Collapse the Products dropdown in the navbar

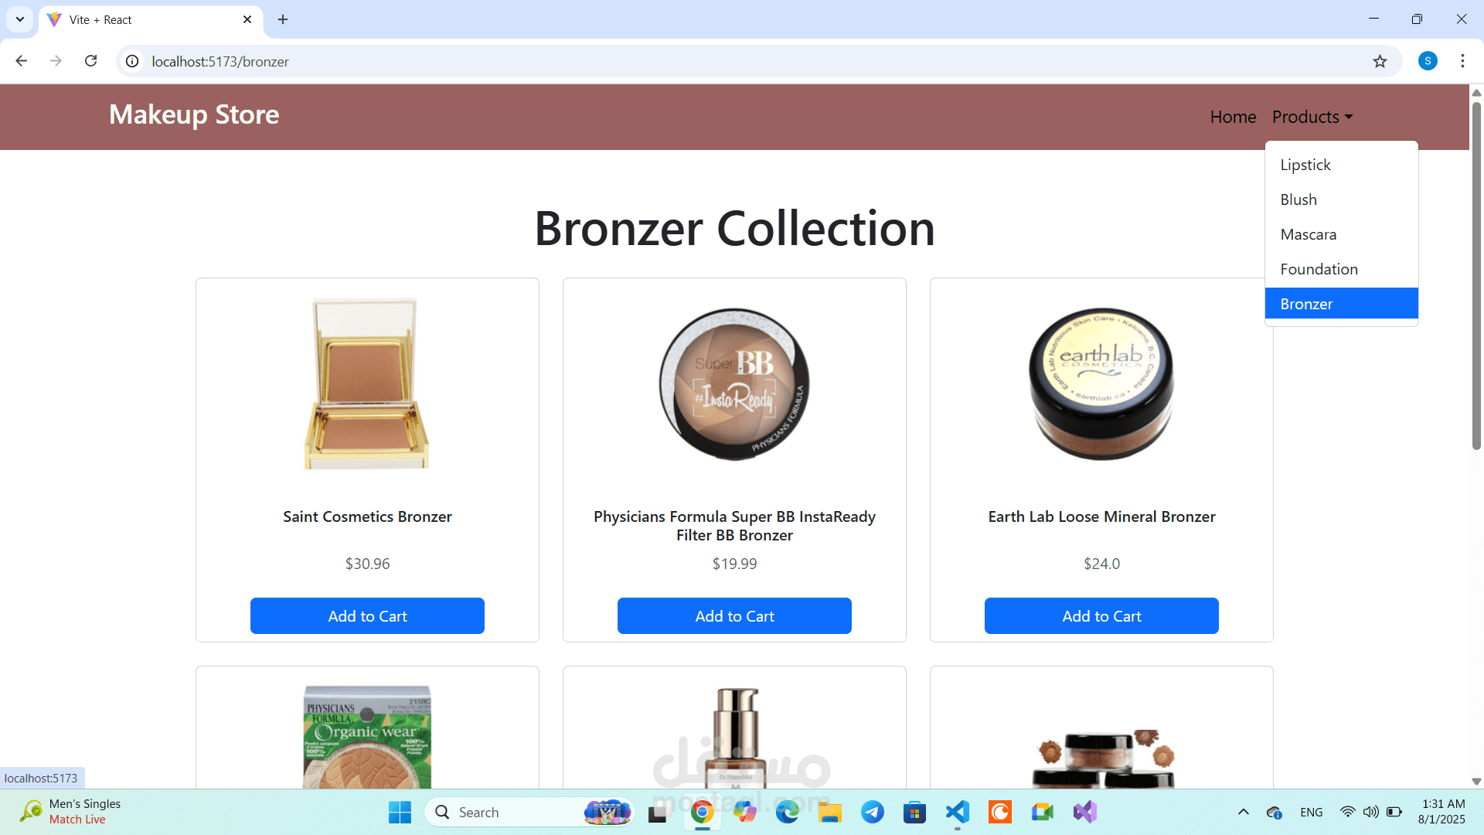point(1312,117)
